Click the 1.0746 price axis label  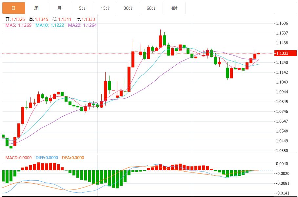(282, 112)
